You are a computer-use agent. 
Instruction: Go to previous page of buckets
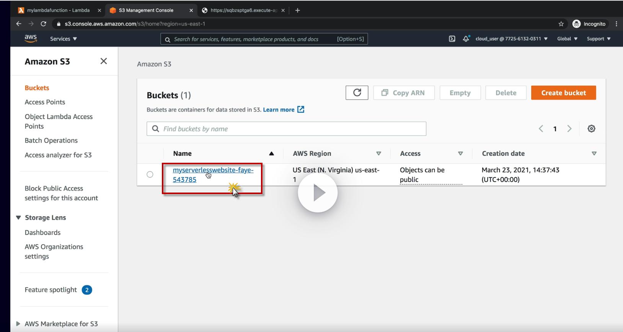pos(541,129)
